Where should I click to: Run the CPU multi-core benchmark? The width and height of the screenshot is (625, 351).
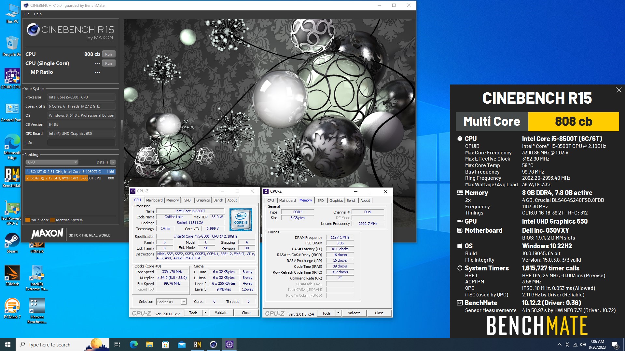click(x=109, y=54)
